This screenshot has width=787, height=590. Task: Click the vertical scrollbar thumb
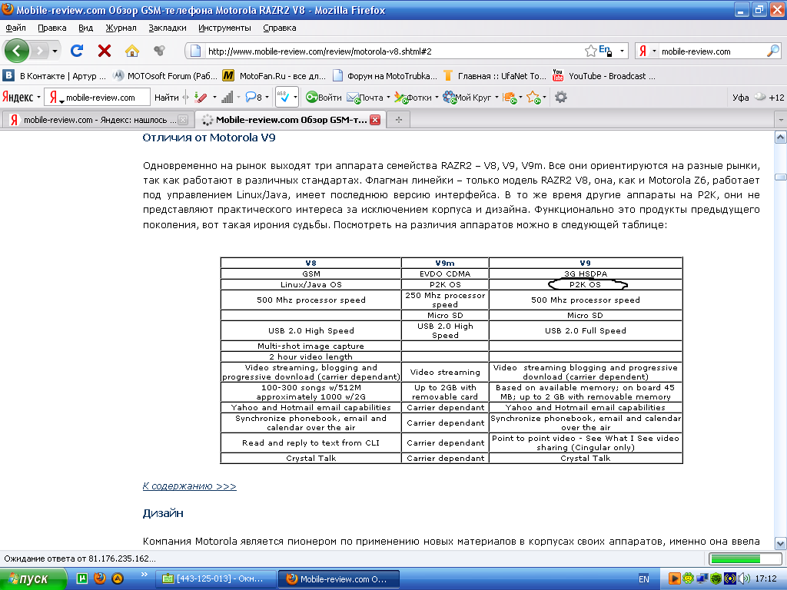(781, 177)
